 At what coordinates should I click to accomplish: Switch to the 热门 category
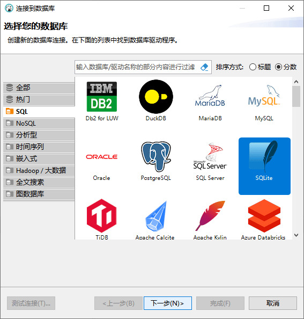(39, 100)
